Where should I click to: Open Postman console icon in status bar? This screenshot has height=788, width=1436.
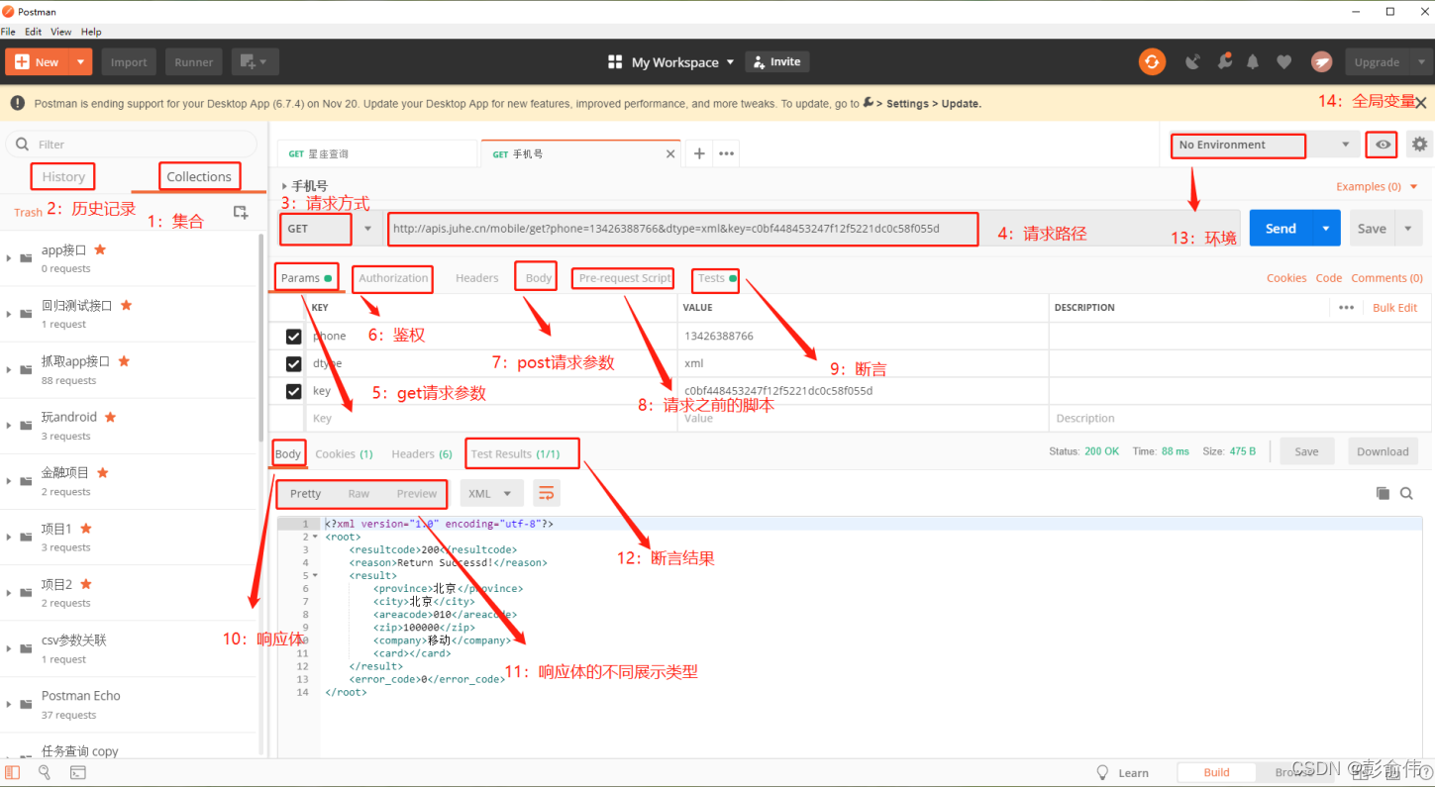click(78, 772)
